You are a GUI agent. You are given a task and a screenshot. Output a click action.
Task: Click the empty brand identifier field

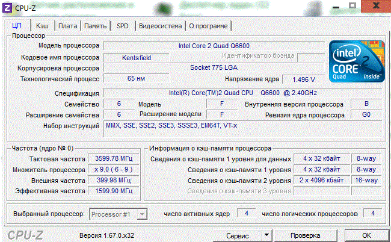(311, 57)
